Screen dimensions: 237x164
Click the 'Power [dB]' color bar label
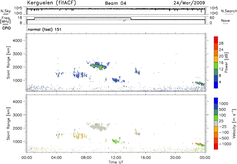226,62
